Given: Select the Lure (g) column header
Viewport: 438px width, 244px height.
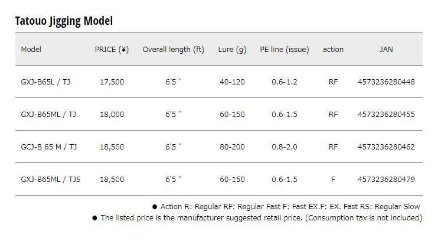Looking at the screenshot, I should (x=233, y=50).
